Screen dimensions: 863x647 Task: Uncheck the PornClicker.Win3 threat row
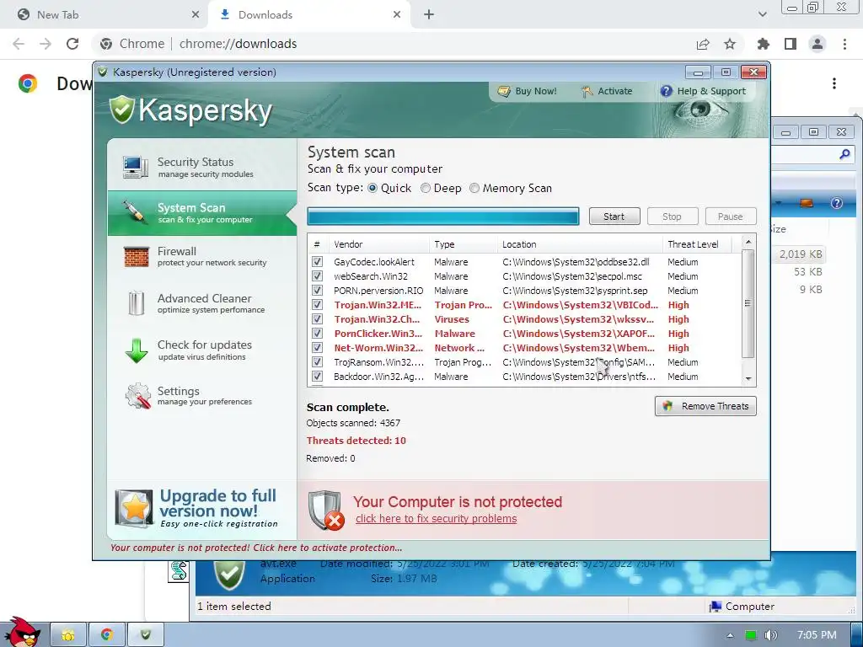(x=317, y=334)
